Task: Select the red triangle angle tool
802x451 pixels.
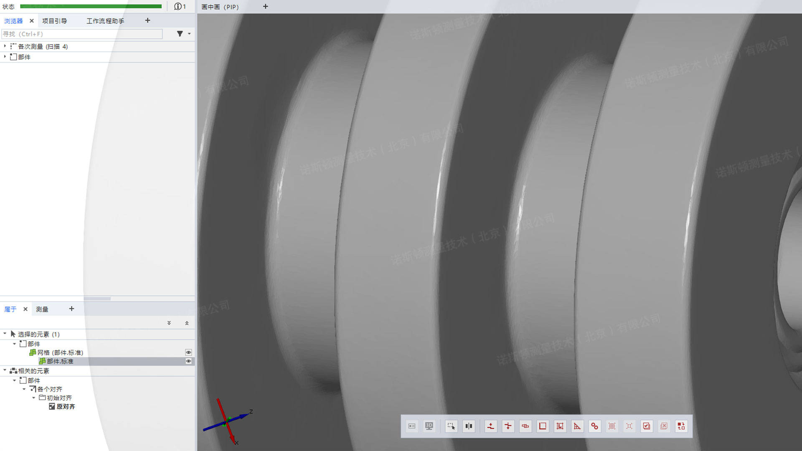Action: coord(577,426)
